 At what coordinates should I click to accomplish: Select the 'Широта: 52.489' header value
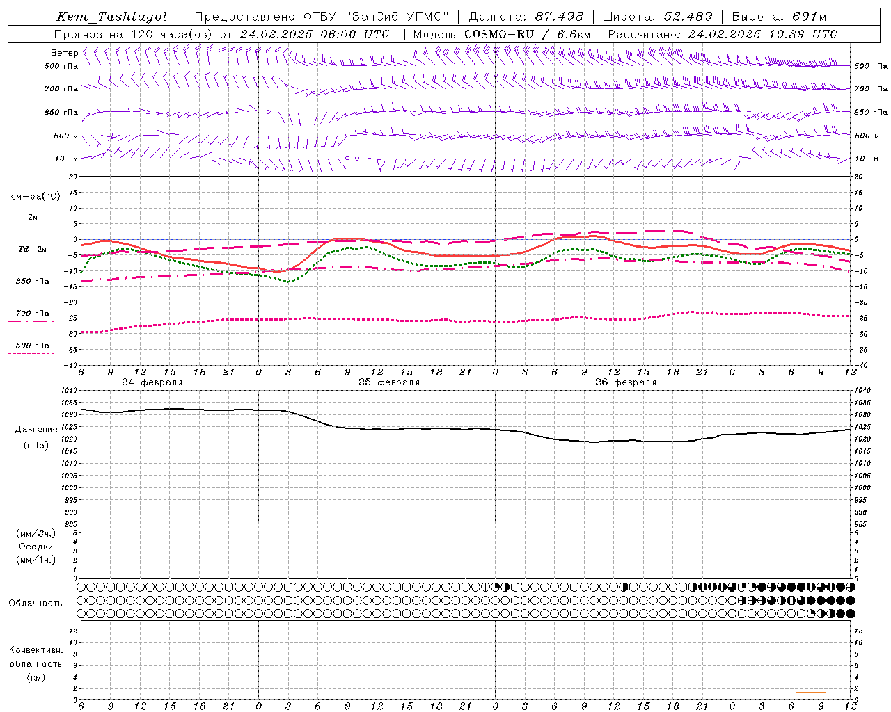[657, 17]
